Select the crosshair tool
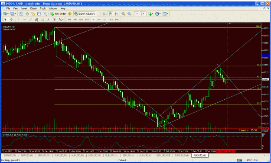The width and height of the screenshot is (271, 163). click(x=12, y=20)
